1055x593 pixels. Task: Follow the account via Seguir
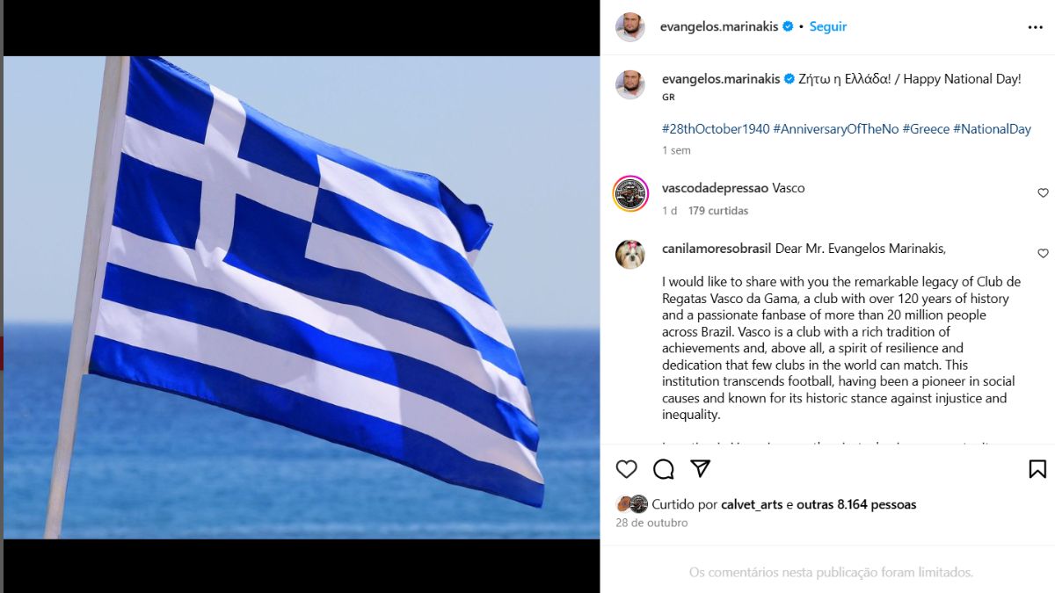[x=828, y=26]
